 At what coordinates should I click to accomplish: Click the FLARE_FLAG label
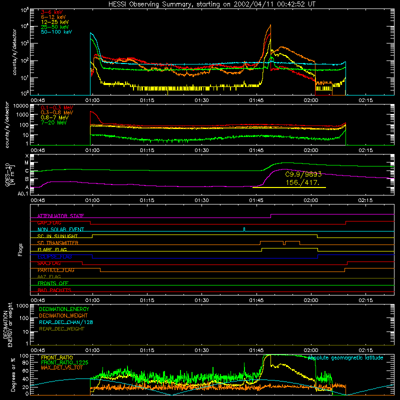point(52,249)
